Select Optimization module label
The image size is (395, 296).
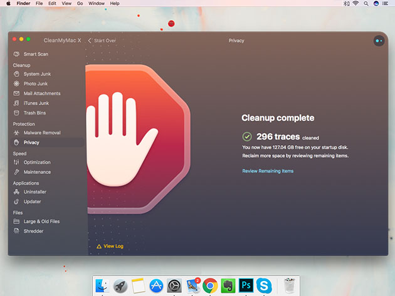37,163
